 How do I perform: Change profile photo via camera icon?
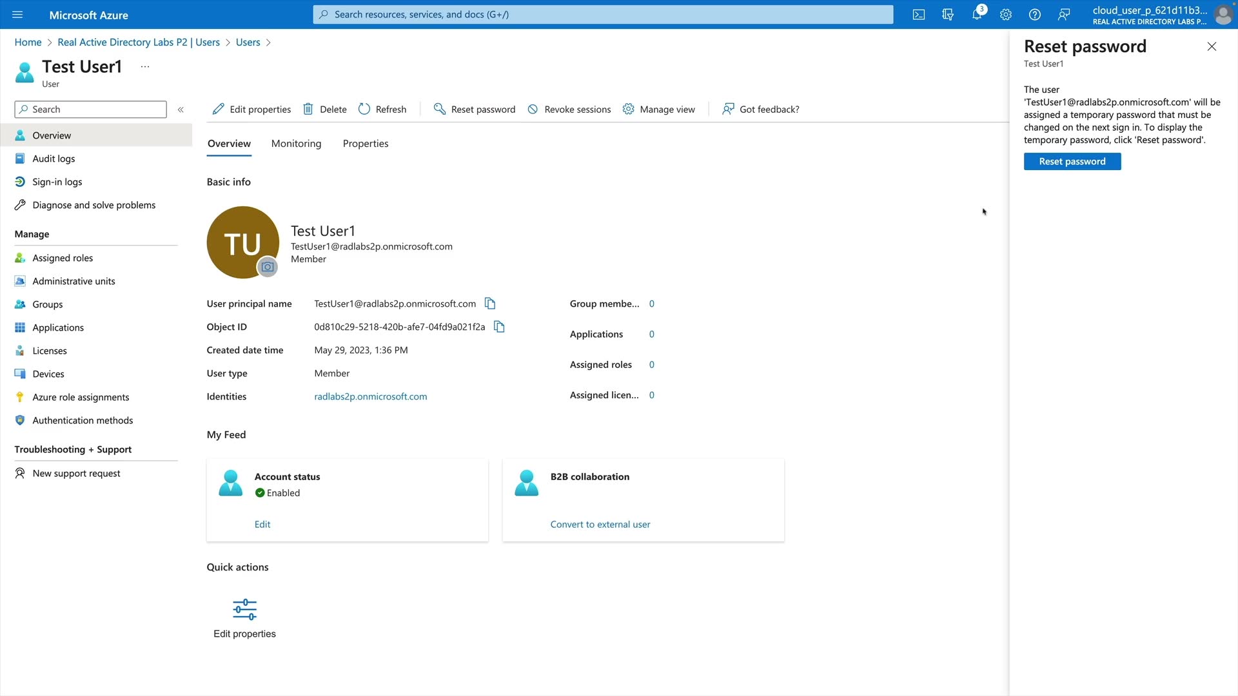268,267
